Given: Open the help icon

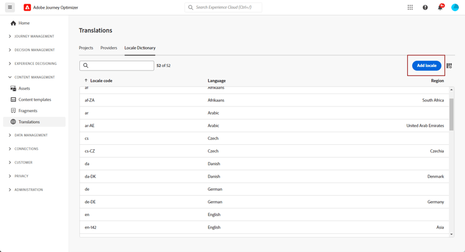Looking at the screenshot, I should (x=425, y=7).
